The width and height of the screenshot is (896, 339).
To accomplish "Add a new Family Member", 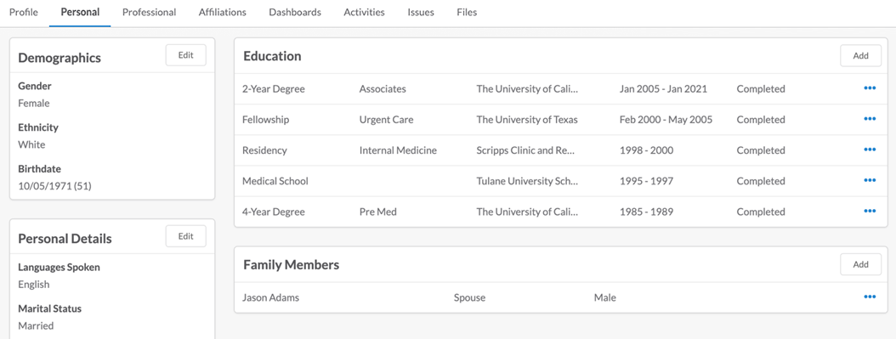I will 860,265.
